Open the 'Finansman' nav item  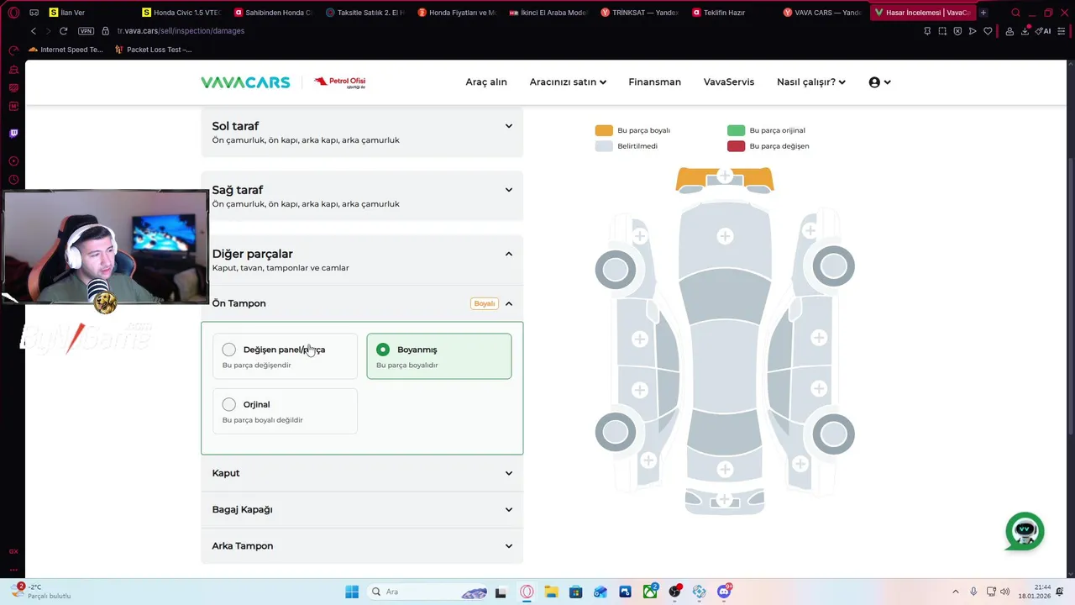[654, 82]
